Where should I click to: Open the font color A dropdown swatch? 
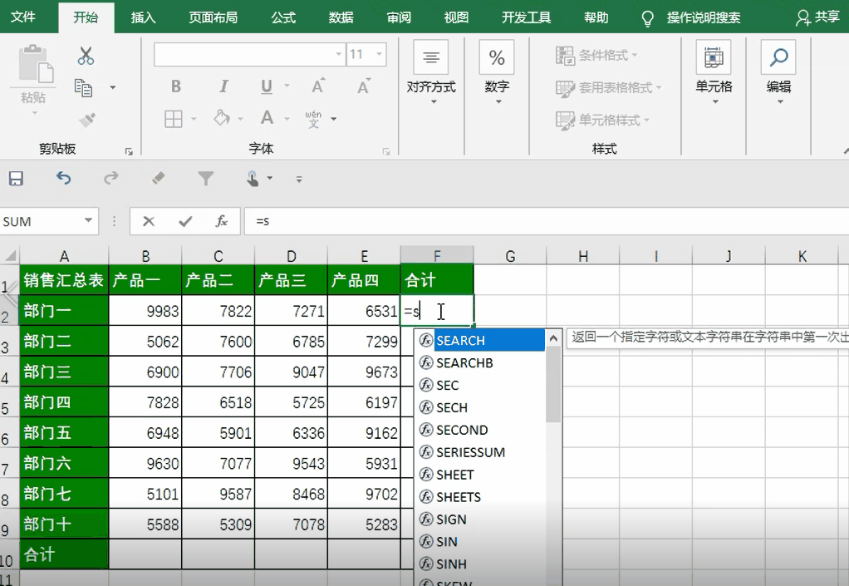(287, 119)
